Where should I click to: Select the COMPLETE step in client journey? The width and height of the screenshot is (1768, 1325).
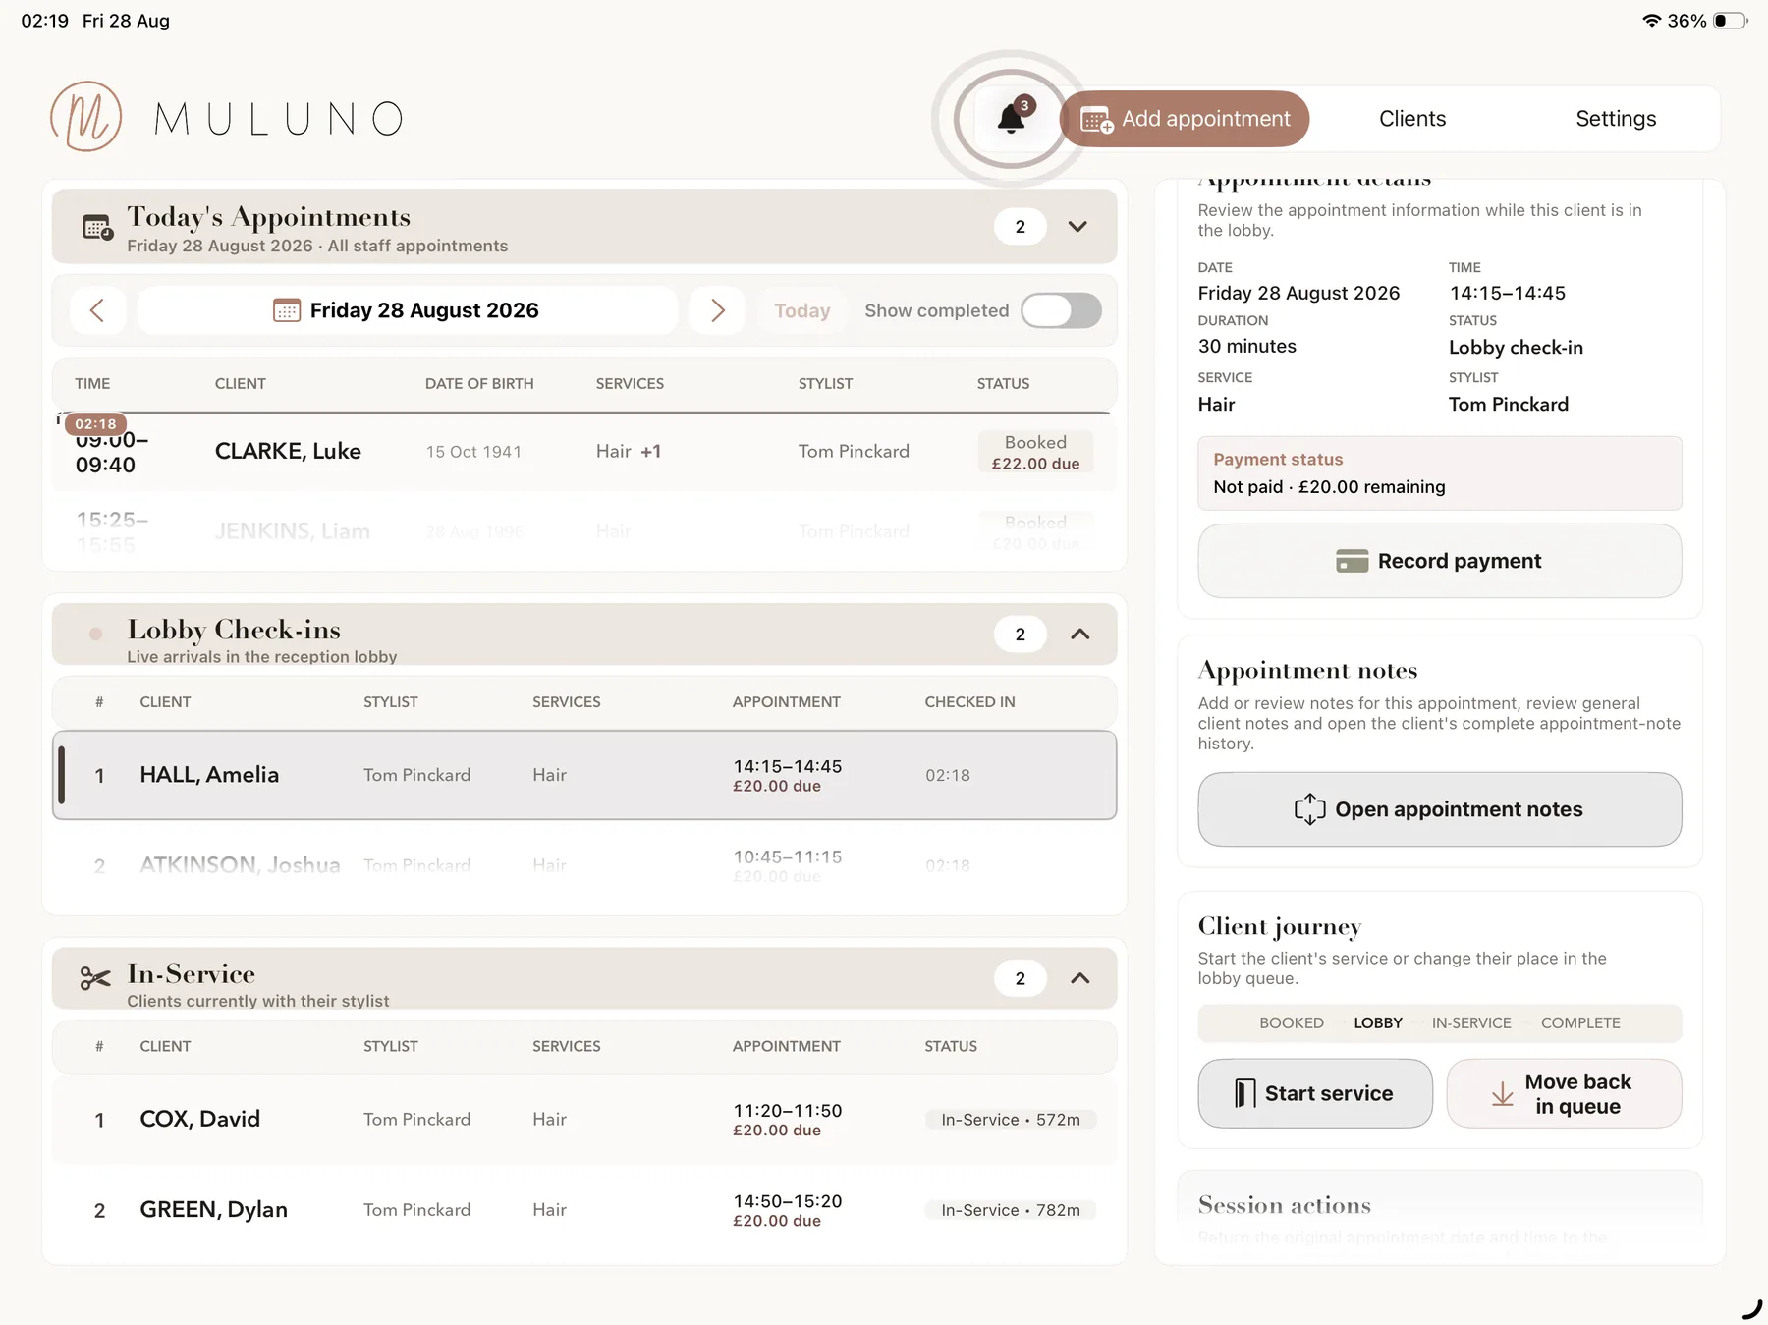(1580, 1022)
